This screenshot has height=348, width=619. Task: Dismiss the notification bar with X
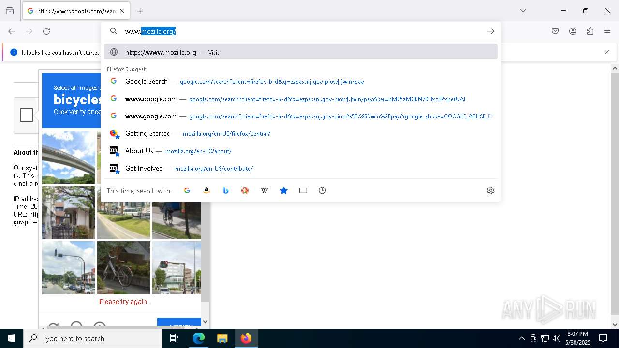pyautogui.click(x=607, y=52)
